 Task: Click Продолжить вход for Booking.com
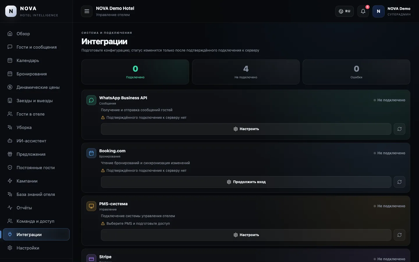pos(246,182)
